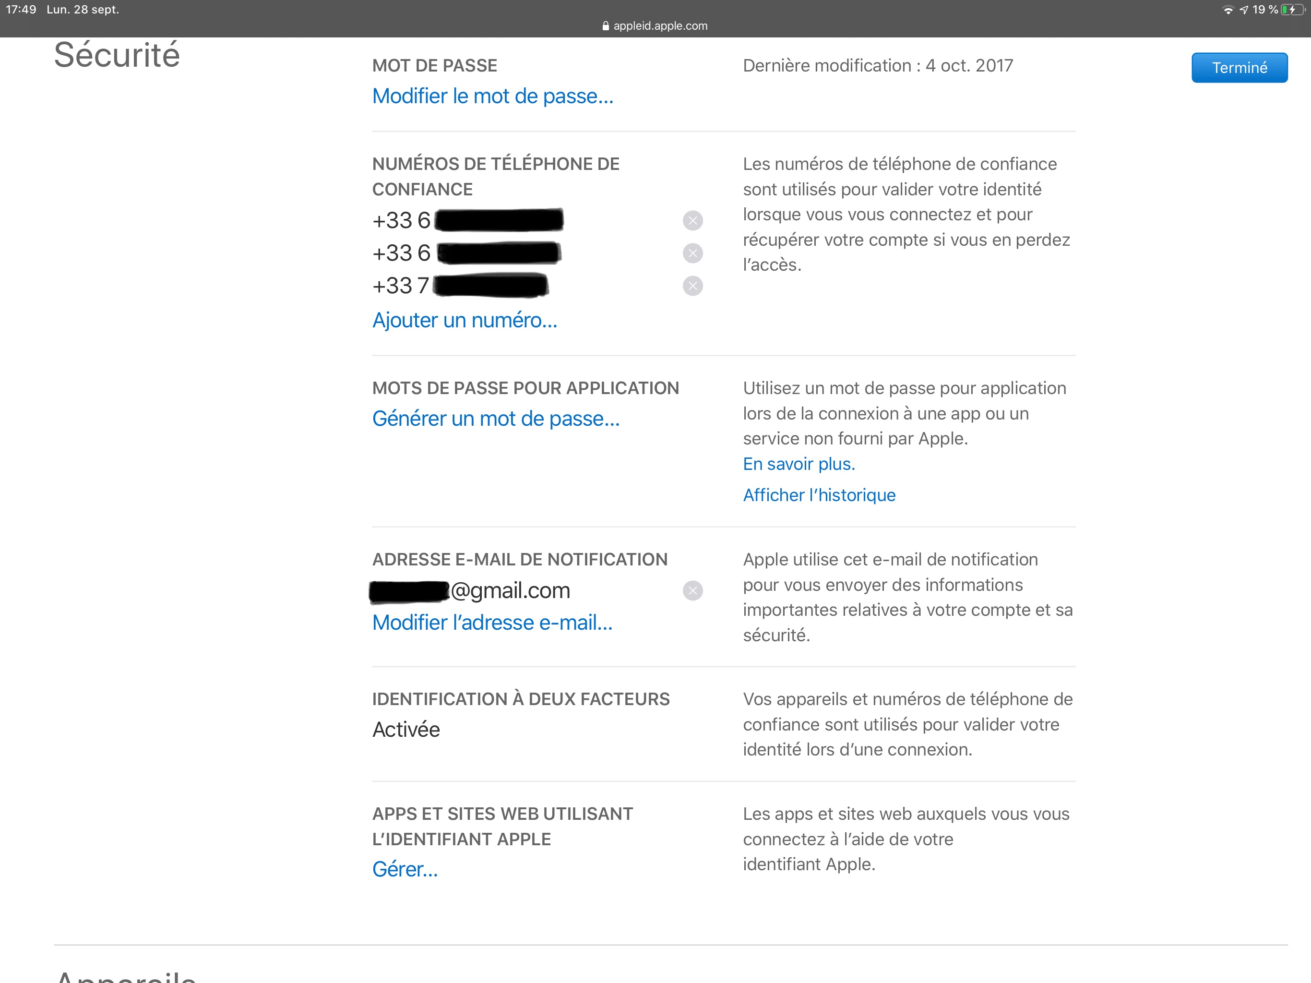Open the En savoir plus link
The image size is (1311, 983).
799,464
